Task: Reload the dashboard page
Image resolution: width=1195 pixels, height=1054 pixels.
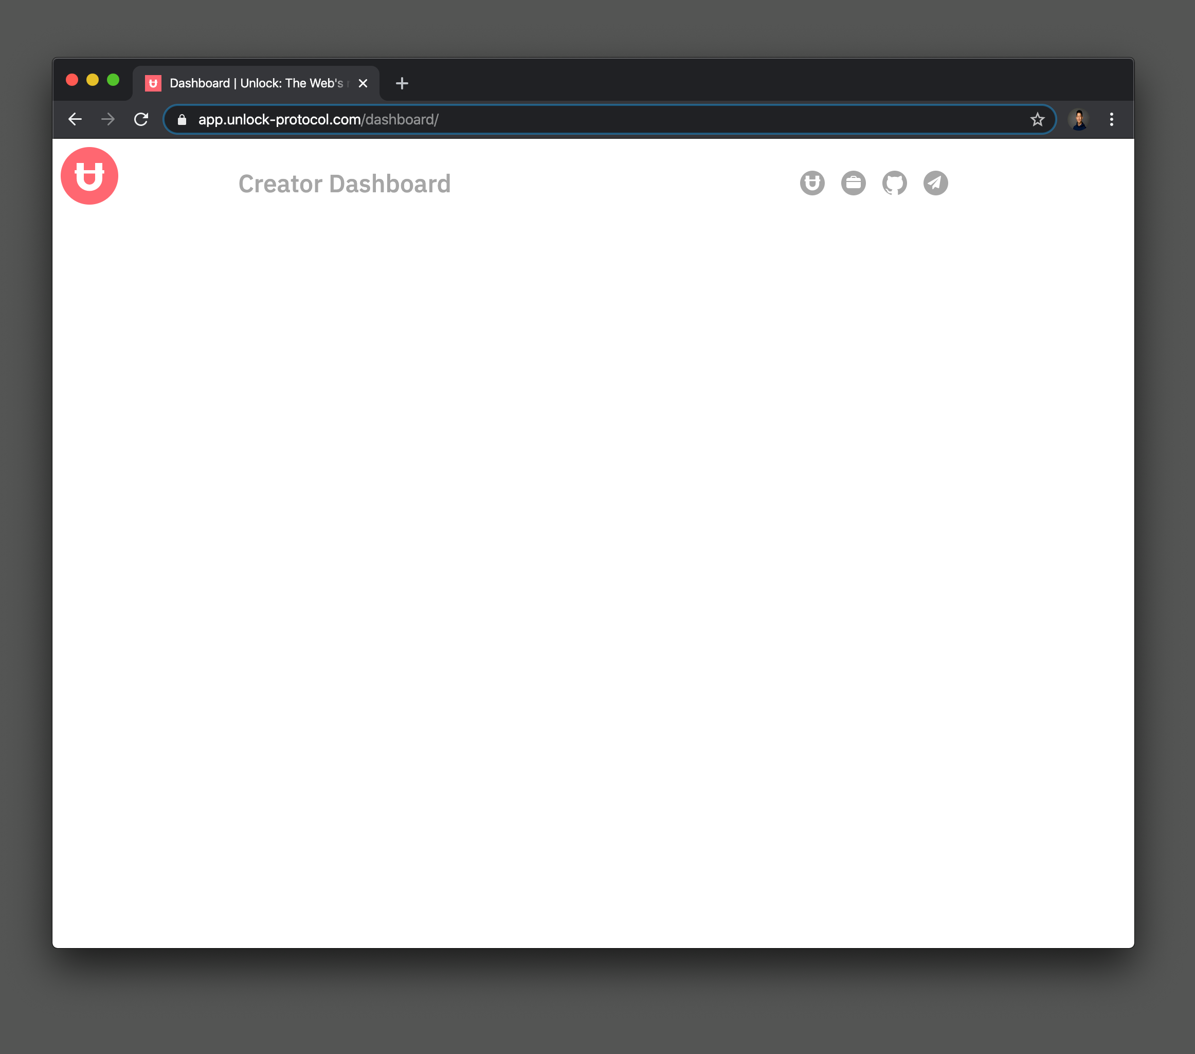Action: pos(141,120)
